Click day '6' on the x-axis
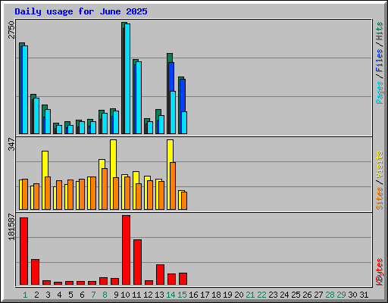This screenshot has height=303, width=388. 82,295
